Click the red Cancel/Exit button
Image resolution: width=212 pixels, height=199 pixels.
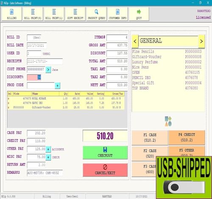(x=105, y=170)
